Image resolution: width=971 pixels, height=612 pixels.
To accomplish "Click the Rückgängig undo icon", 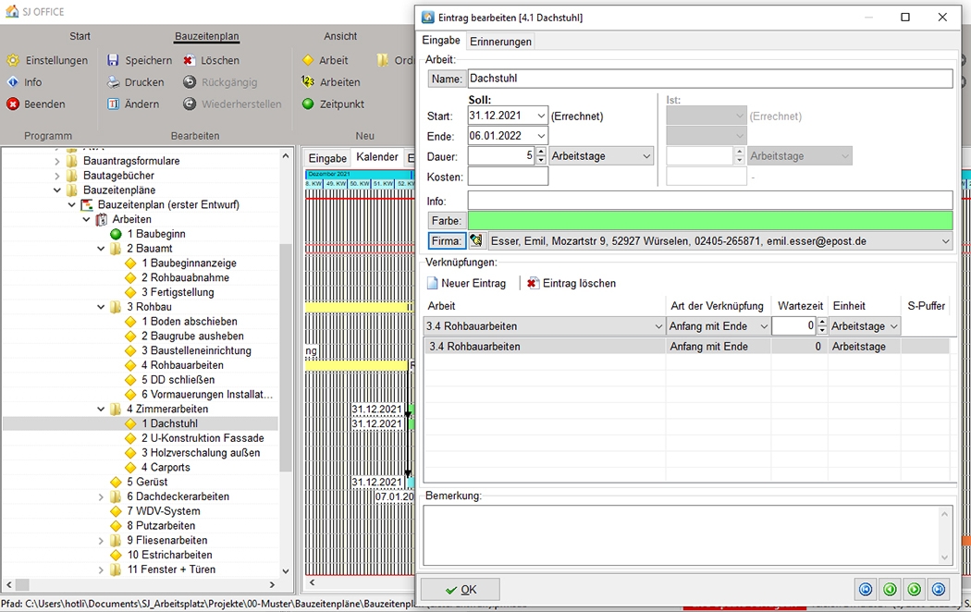I will tap(190, 82).
